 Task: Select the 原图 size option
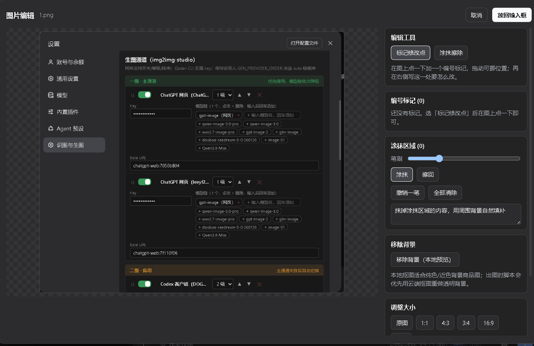(401, 323)
